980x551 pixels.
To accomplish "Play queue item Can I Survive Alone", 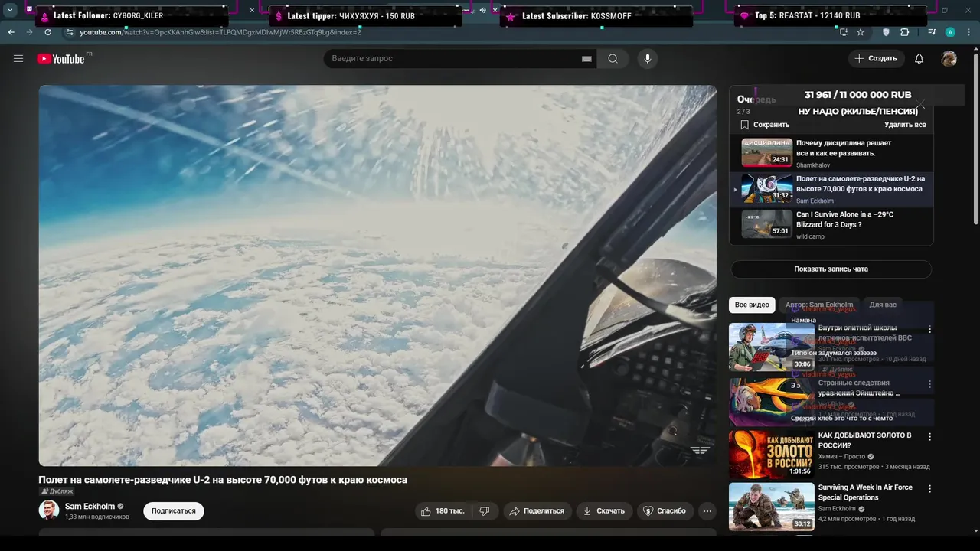I will (831, 225).
